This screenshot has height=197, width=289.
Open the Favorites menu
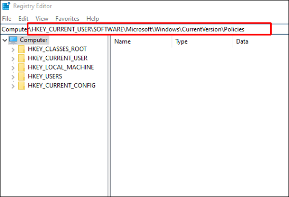(x=67, y=19)
